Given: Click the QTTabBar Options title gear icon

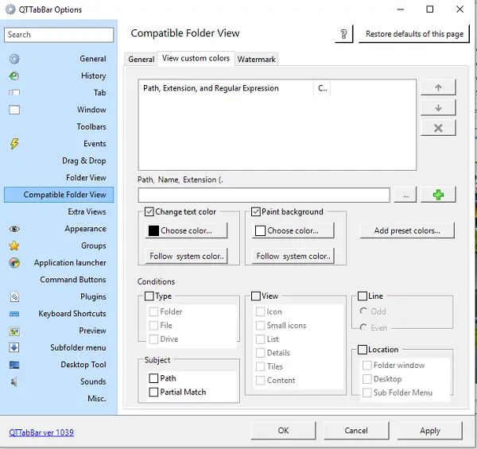Looking at the screenshot, I should pyautogui.click(x=10, y=10).
